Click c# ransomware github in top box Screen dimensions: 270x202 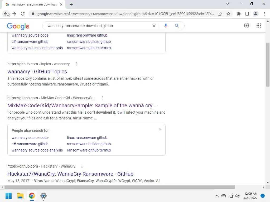(30, 42)
